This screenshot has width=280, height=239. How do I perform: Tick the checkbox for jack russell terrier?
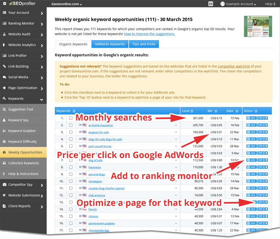tap(71, 146)
